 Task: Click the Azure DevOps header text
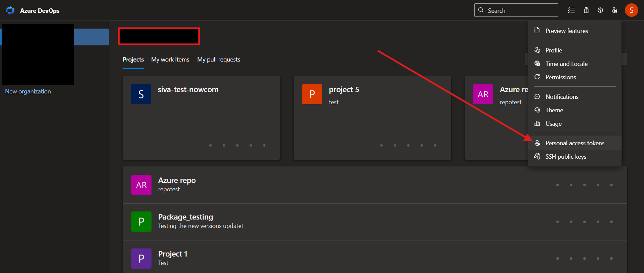point(40,11)
